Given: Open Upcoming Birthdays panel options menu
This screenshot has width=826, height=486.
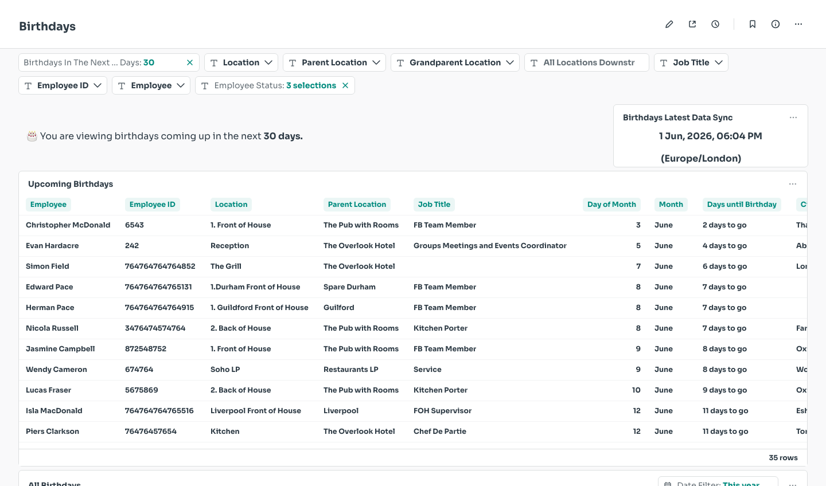Looking at the screenshot, I should (x=793, y=184).
